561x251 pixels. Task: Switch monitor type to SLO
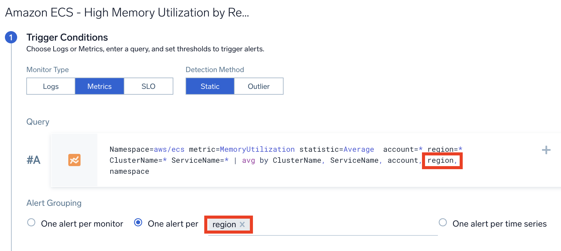[x=149, y=86]
